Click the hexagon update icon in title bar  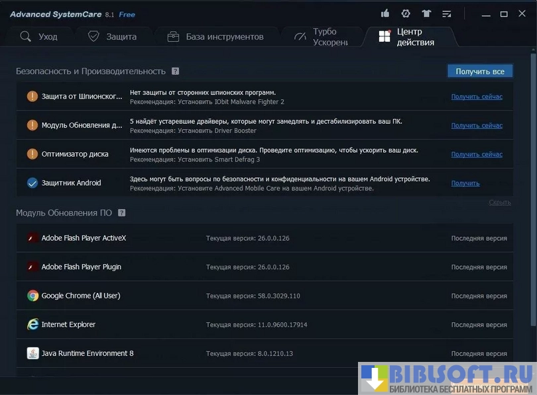click(406, 14)
